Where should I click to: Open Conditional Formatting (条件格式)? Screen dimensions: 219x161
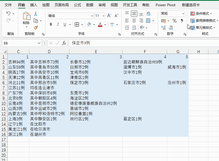point(201,13)
